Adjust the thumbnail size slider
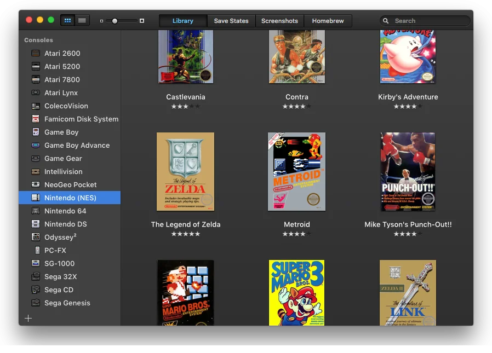This screenshot has height=353, width=492. click(x=116, y=20)
